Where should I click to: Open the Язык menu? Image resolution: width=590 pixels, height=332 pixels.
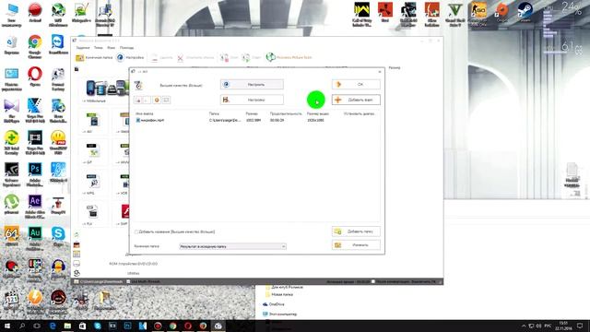(x=111, y=48)
